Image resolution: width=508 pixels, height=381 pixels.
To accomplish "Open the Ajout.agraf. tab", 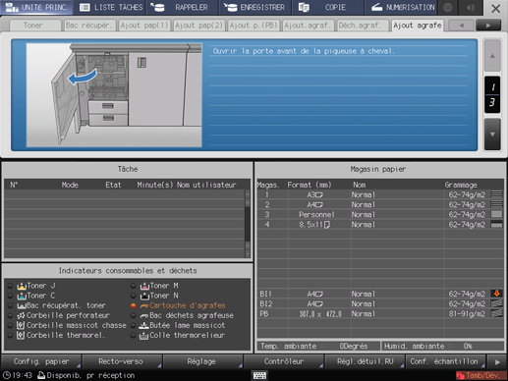I will 308,26.
